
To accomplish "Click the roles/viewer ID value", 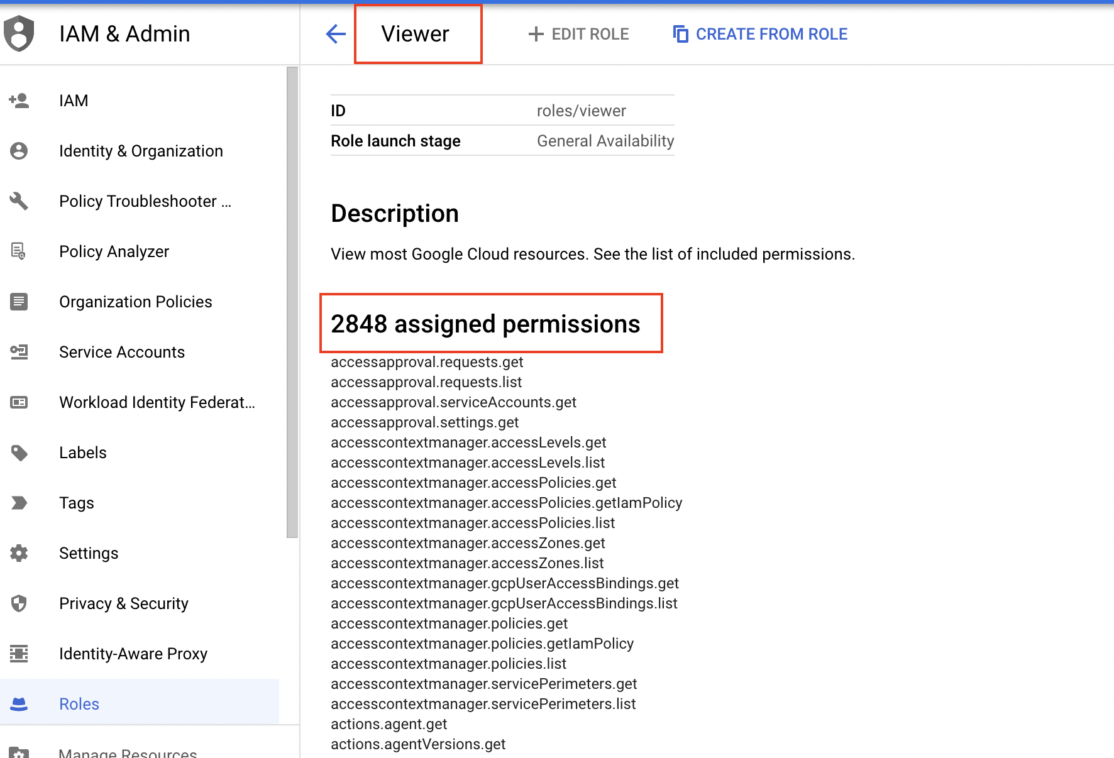I will click(582, 111).
